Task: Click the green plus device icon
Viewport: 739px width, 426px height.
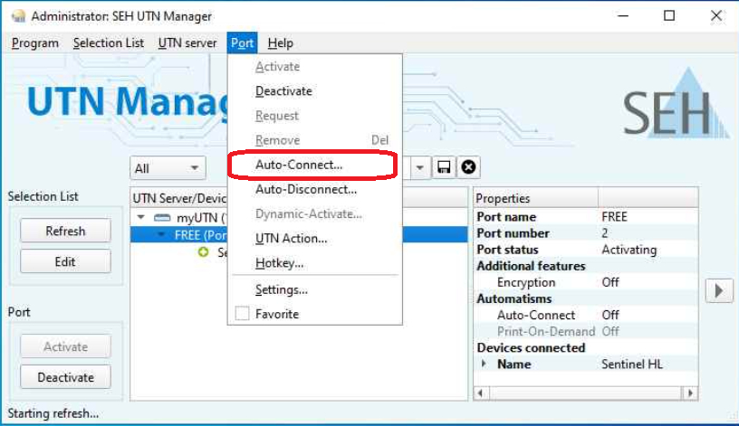Action: pos(203,252)
